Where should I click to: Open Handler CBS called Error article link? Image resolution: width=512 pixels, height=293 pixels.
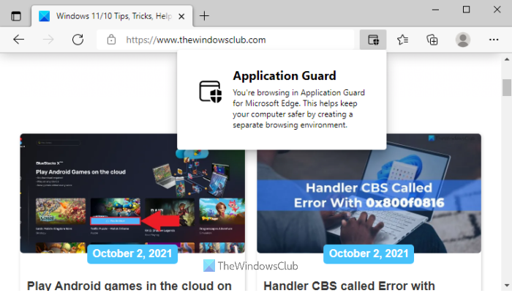(349, 286)
